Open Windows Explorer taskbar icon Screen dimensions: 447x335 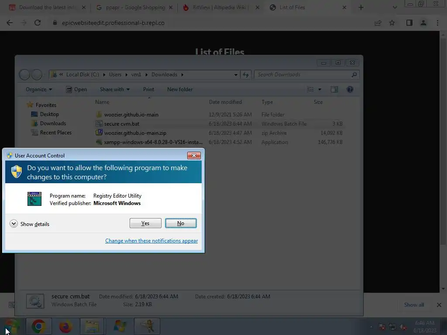93,326
